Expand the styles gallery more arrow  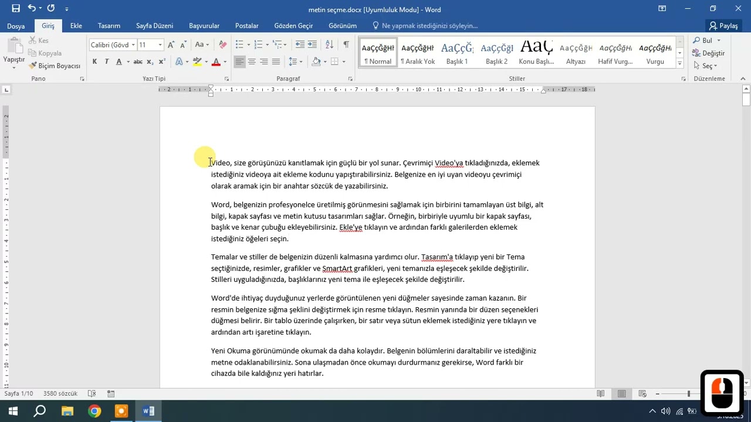(x=680, y=64)
